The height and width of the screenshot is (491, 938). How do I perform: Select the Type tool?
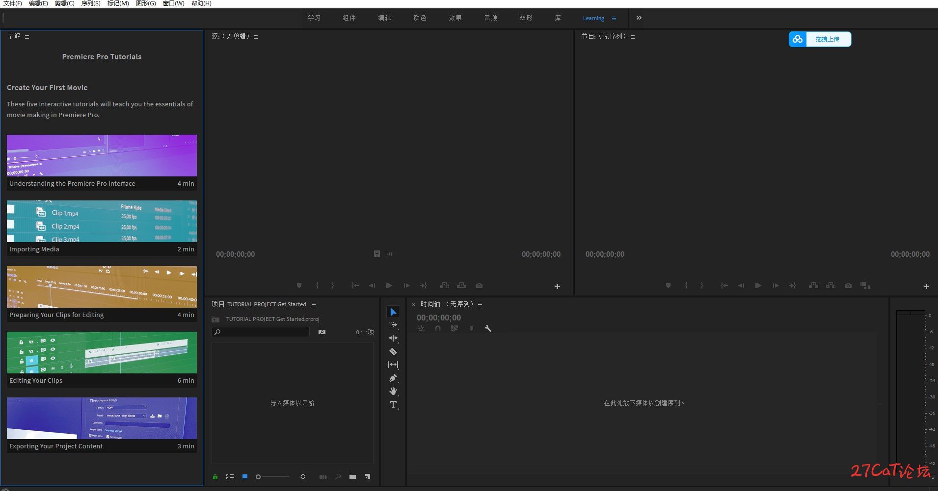393,404
